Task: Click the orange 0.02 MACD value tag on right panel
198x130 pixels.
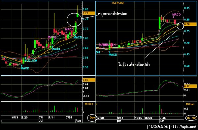Action: 190,86
